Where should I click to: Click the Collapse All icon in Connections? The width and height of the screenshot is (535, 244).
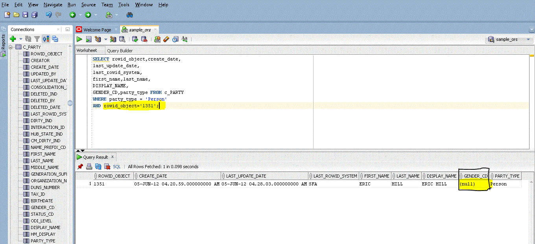click(x=55, y=39)
